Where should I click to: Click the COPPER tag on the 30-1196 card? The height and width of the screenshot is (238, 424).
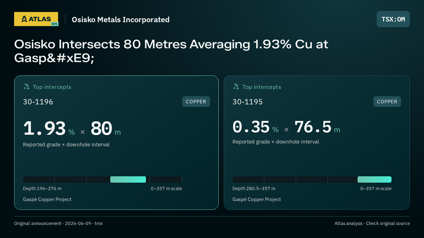pos(196,102)
